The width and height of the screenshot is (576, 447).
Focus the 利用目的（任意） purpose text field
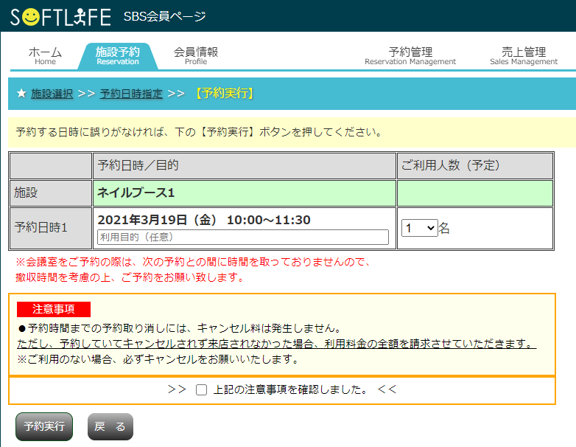(x=243, y=237)
